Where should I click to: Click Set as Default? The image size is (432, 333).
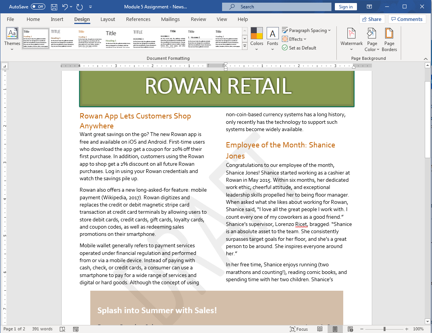pos(299,48)
